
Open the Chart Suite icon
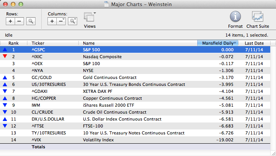coord(257,17)
